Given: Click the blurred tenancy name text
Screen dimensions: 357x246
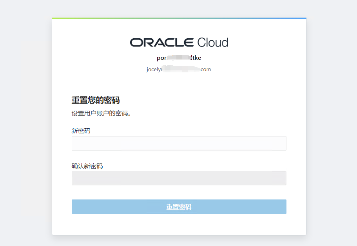Looking at the screenshot, I should coord(179,58).
